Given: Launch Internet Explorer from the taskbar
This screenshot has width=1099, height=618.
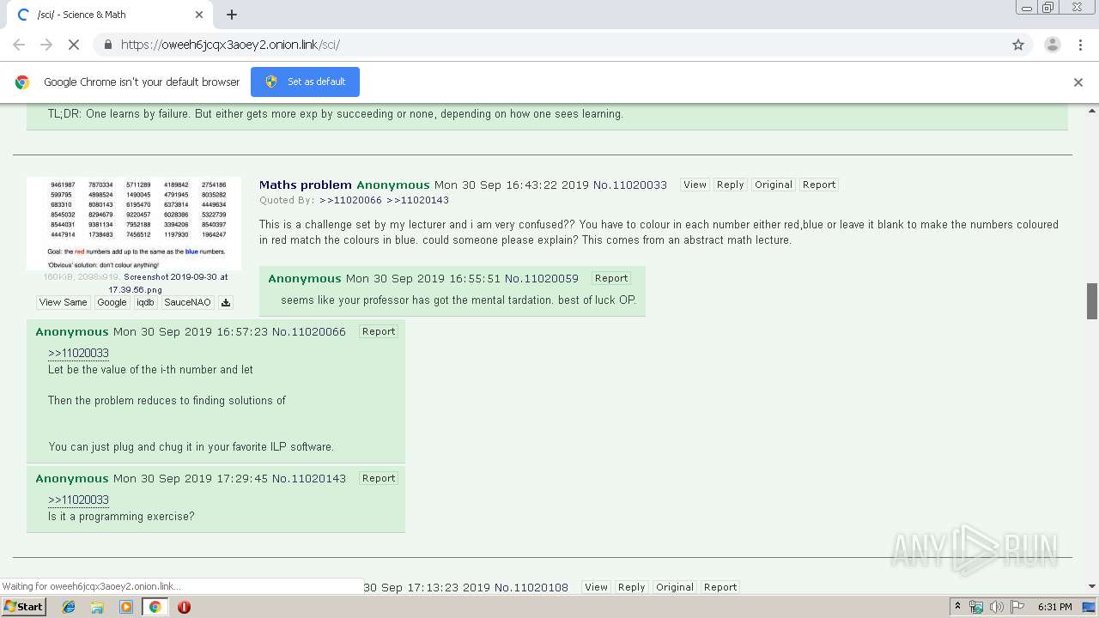Looking at the screenshot, I should click(69, 607).
